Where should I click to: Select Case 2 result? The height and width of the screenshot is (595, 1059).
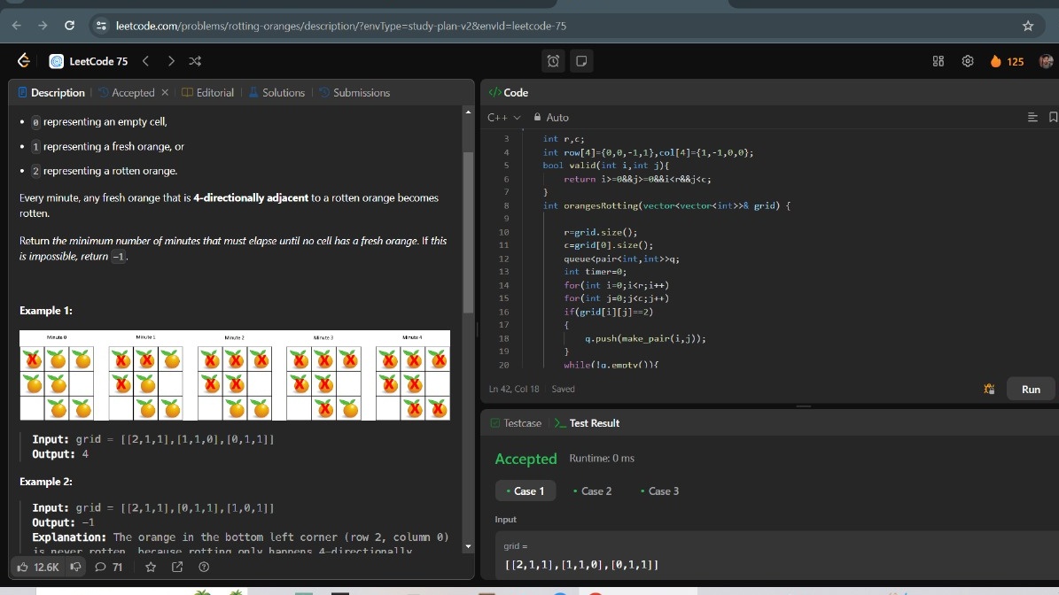tap(592, 491)
